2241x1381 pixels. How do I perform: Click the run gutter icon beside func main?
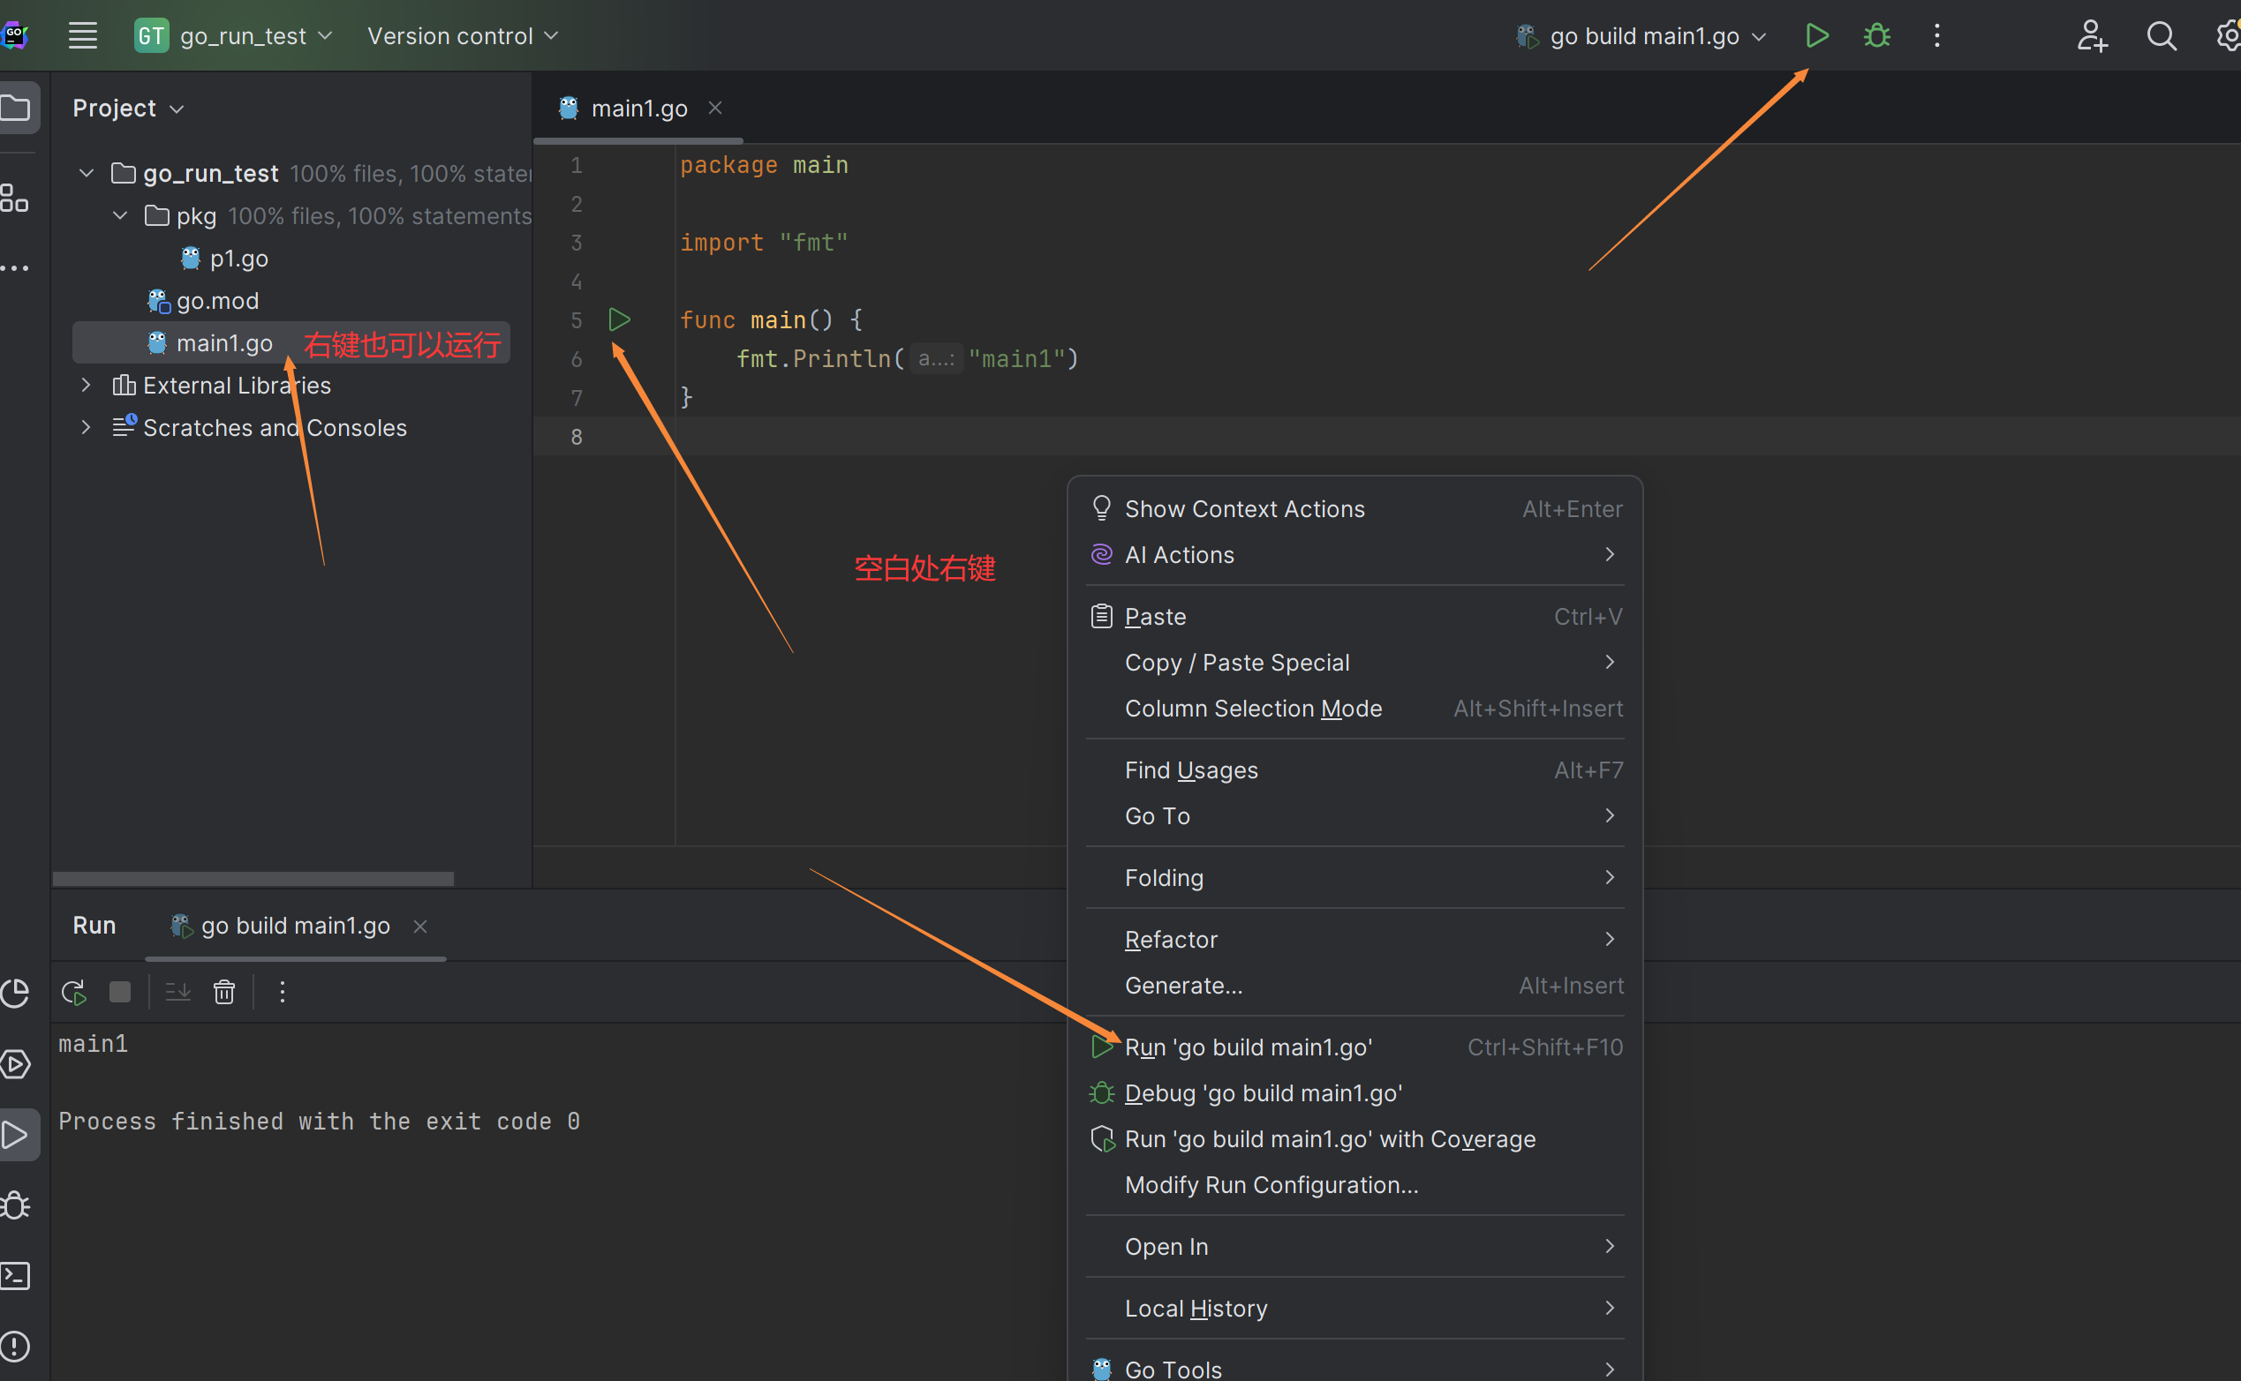click(x=619, y=319)
